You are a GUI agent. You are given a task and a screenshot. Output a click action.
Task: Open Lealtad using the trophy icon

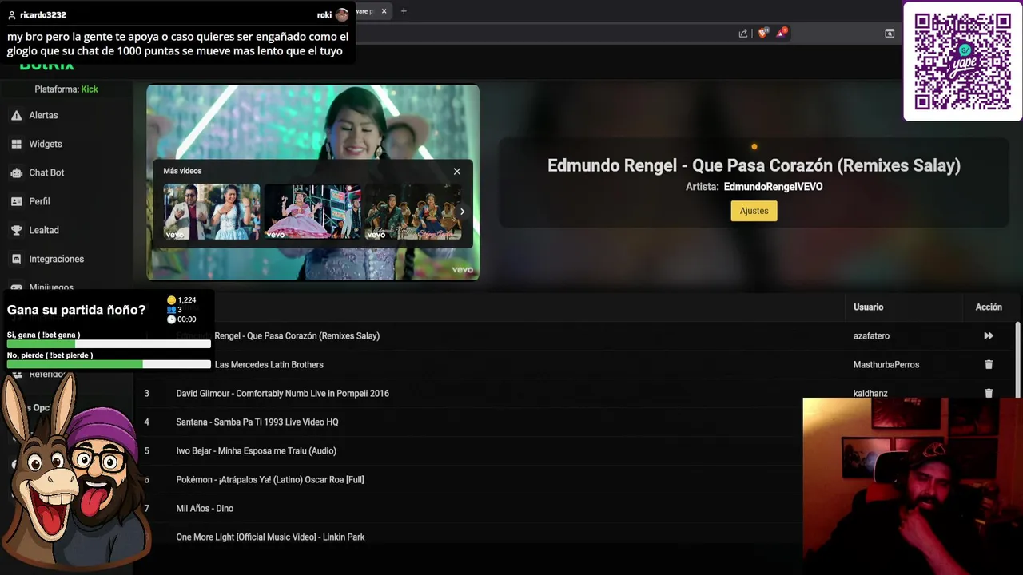[16, 231]
